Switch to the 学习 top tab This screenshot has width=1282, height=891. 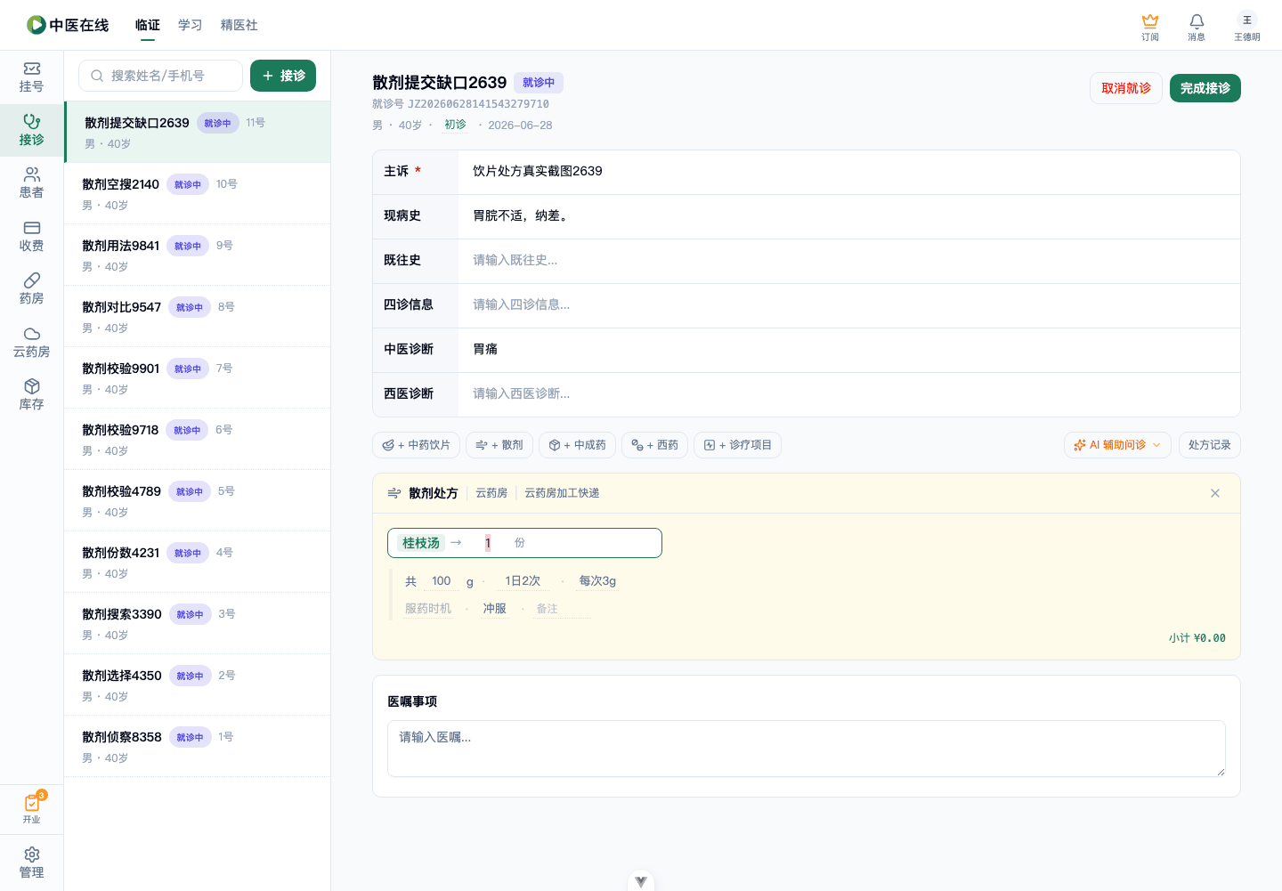(191, 25)
